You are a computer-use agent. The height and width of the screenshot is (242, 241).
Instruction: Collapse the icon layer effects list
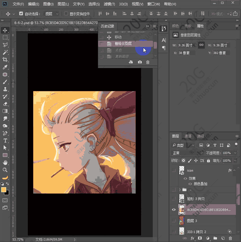pyautogui.click(x=234, y=170)
